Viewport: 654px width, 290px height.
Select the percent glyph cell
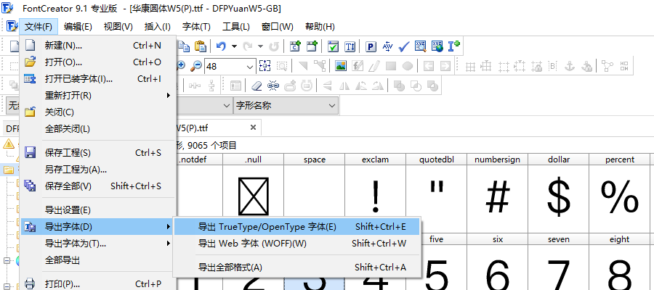pyautogui.click(x=619, y=194)
